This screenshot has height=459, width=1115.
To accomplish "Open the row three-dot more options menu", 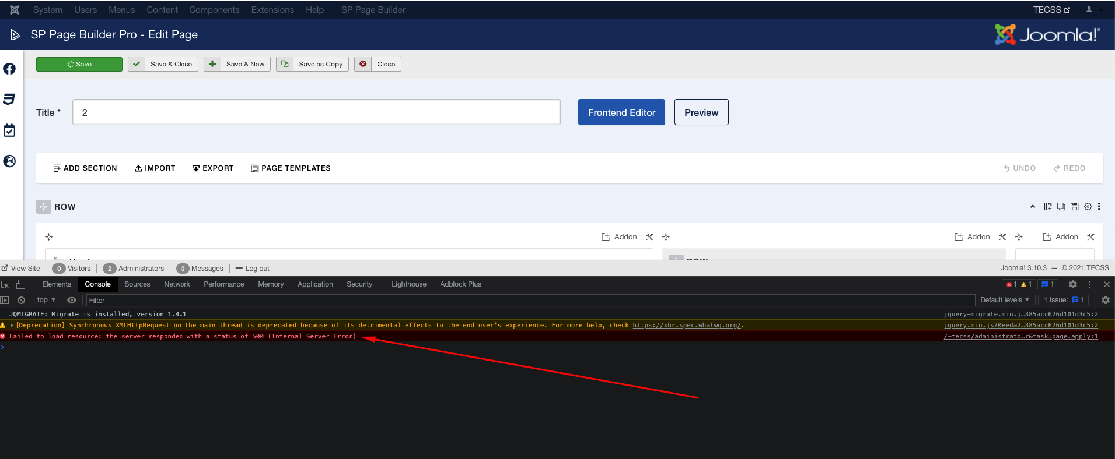I will click(x=1099, y=207).
